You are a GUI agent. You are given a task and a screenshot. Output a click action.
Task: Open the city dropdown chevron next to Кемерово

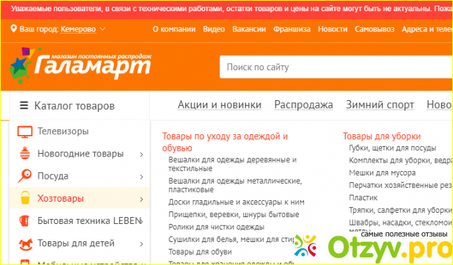(102, 29)
